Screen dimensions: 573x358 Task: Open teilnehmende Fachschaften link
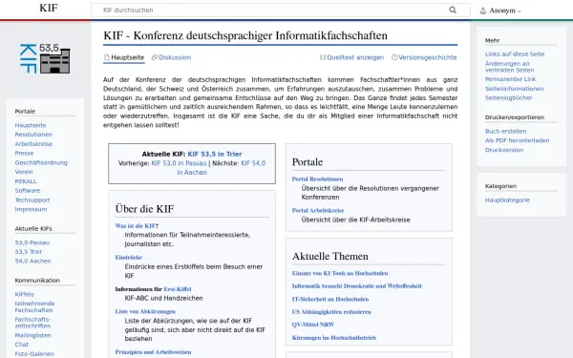click(x=34, y=306)
